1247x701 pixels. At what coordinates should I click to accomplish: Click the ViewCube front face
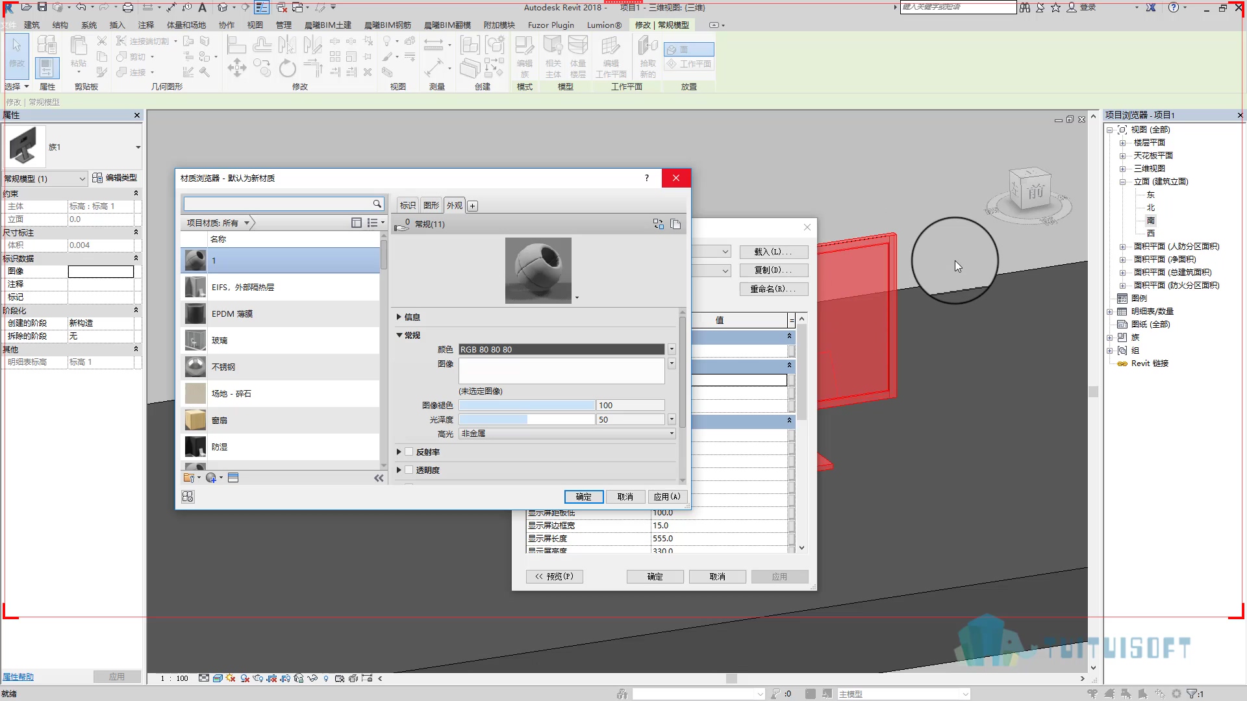click(1035, 191)
